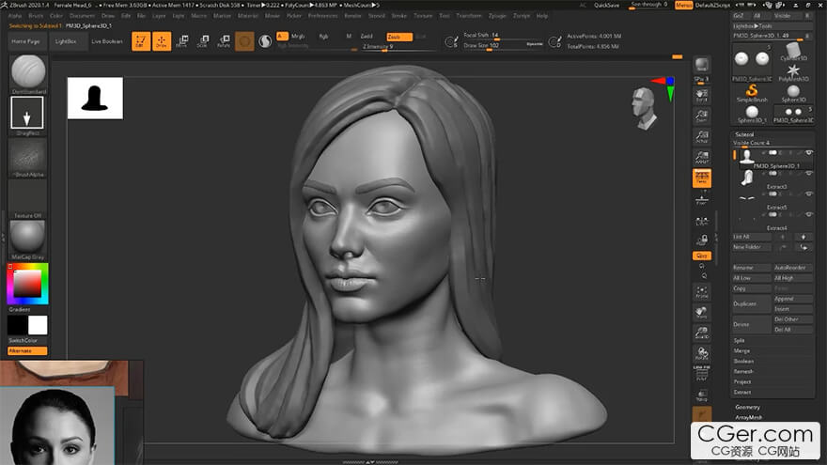Screen dimensions: 827x465
Task: Click the BPR render button
Action: 701,66
